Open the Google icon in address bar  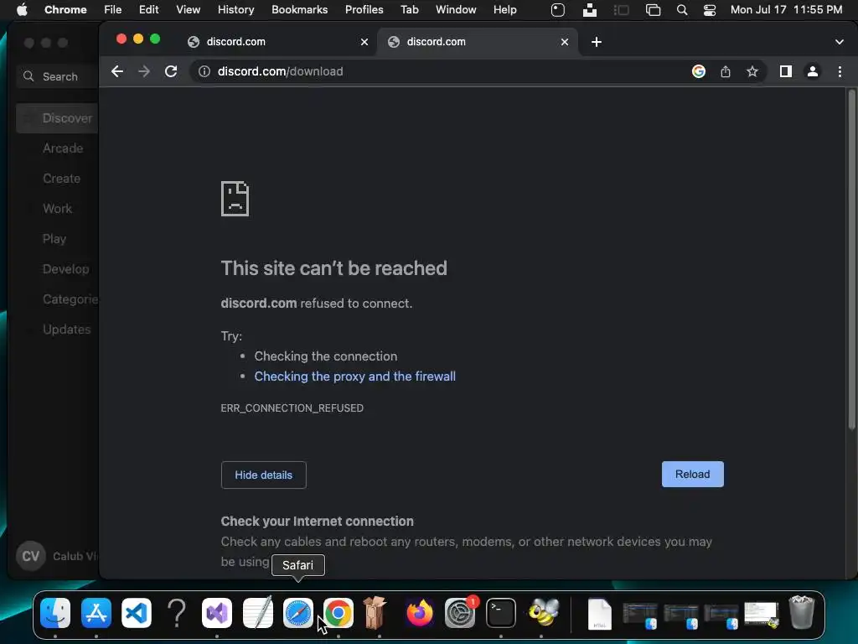coord(698,71)
